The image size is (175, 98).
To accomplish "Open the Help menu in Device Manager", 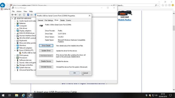I will (31, 11).
